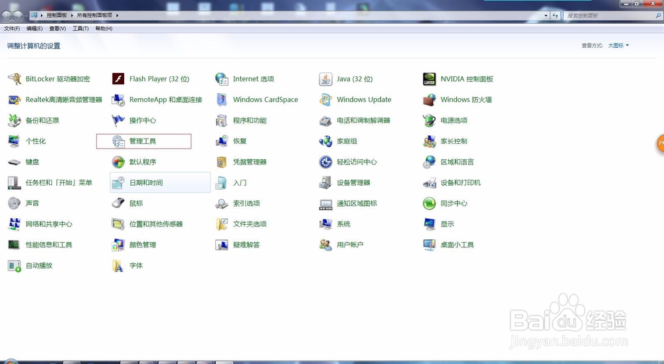The width and height of the screenshot is (664, 364).
Task: Open the 声音 speaker icon
Action: 15,204
